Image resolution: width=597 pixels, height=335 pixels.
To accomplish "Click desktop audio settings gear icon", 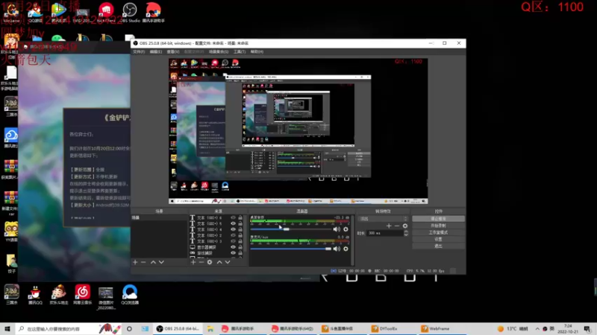I will point(346,229).
